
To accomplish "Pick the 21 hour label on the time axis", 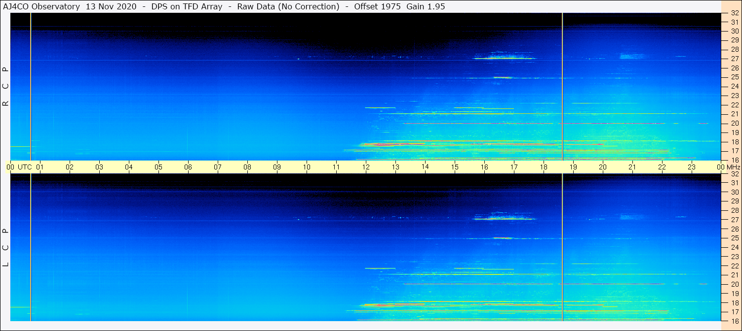I will (632, 167).
